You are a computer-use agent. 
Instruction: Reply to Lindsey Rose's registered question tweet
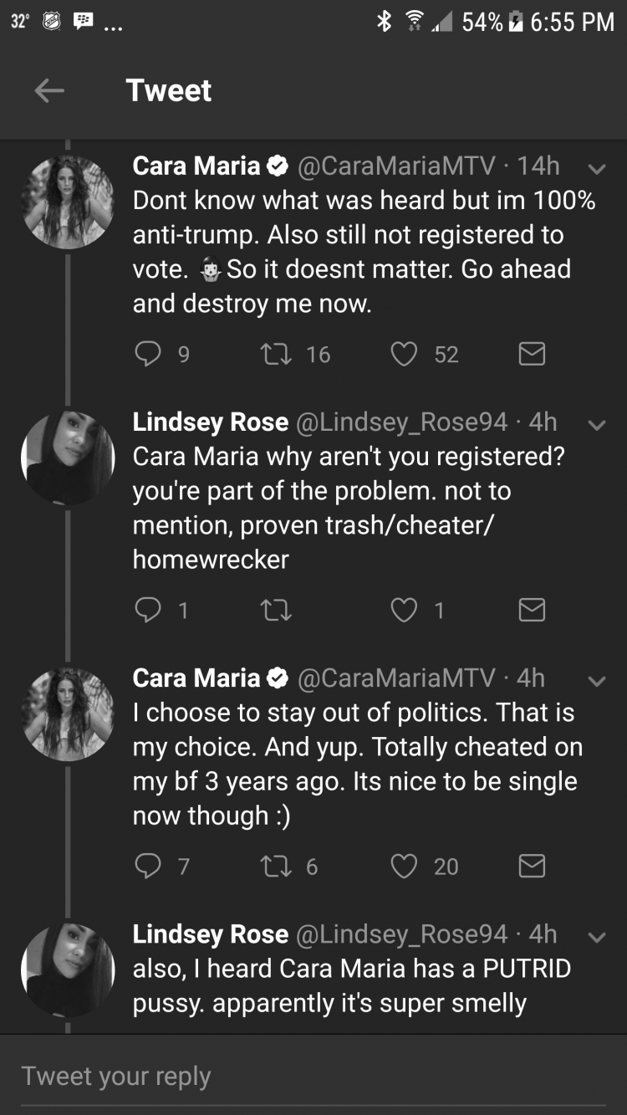coord(148,611)
